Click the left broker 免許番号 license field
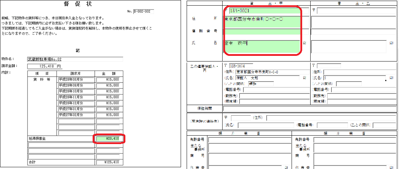The height and width of the screenshot is (169, 399). tap(249, 140)
